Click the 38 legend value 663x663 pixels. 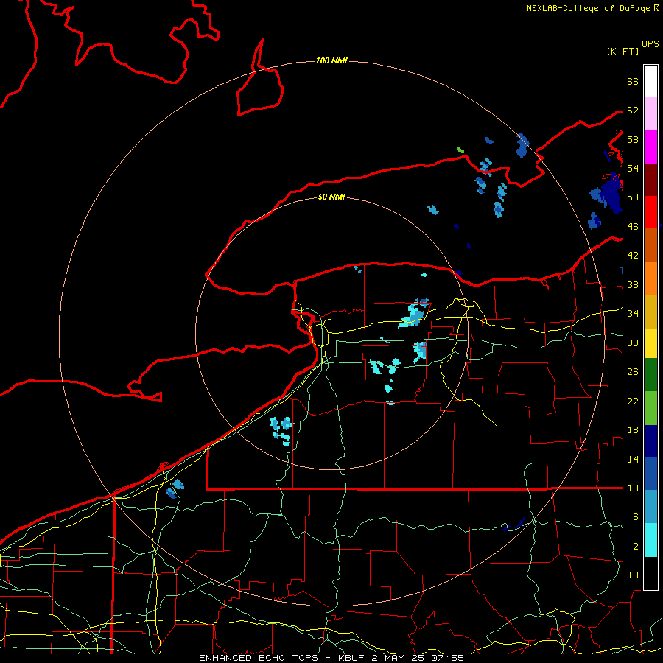pos(633,285)
